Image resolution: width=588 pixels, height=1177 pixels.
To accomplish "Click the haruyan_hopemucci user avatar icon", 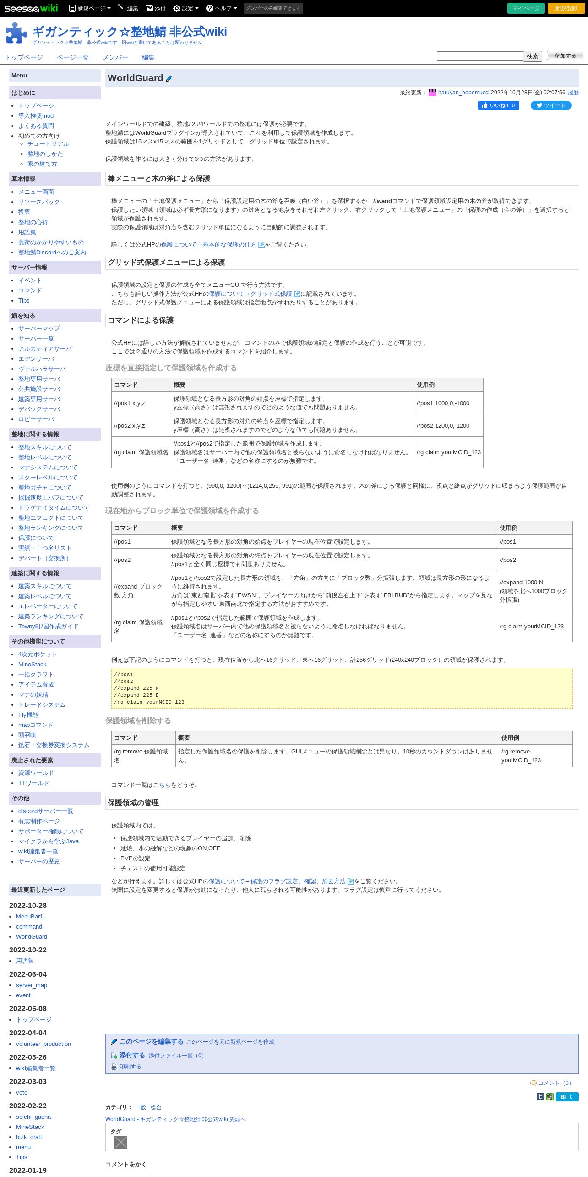I will (432, 92).
